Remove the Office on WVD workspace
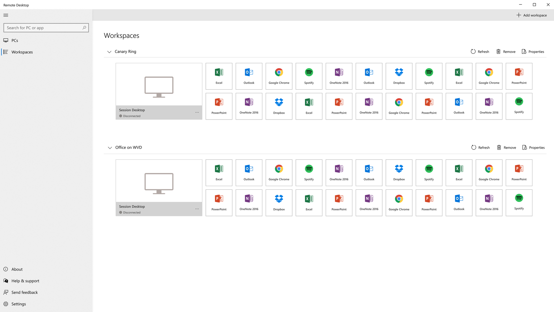Screen dimensions: 554x312 (x=506, y=148)
